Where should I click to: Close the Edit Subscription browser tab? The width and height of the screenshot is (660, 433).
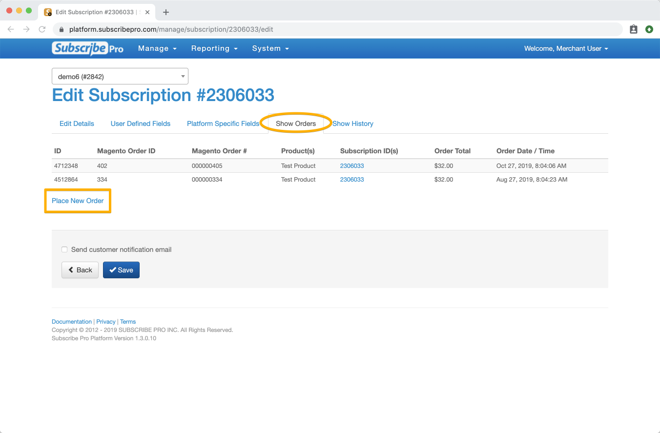pos(147,12)
